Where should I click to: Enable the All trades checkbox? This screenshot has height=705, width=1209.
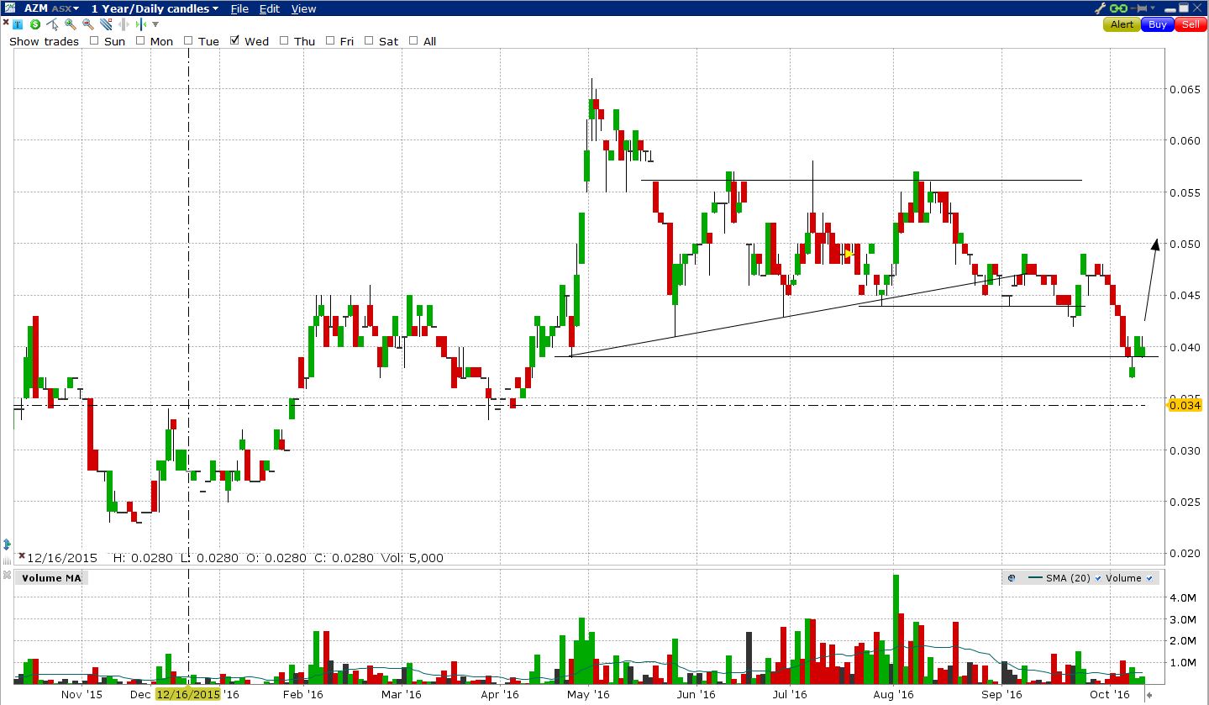[413, 40]
